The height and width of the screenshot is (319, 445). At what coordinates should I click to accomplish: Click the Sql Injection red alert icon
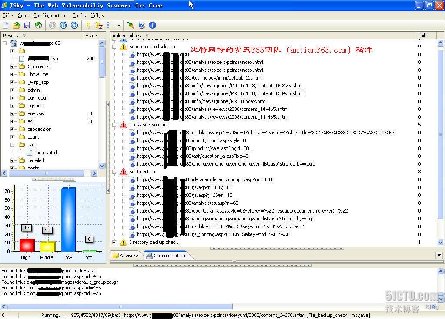(123, 172)
